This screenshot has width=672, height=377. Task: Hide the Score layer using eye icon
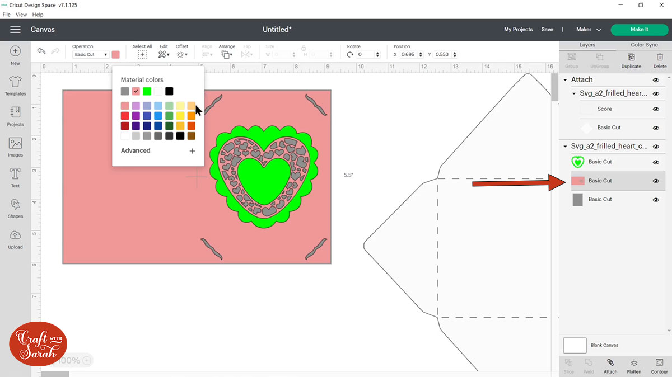tap(656, 109)
